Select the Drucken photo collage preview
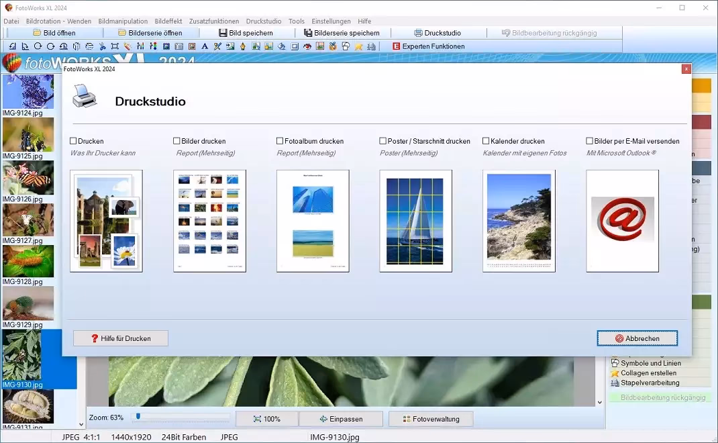Screen dimensions: 718x443 click(106, 221)
